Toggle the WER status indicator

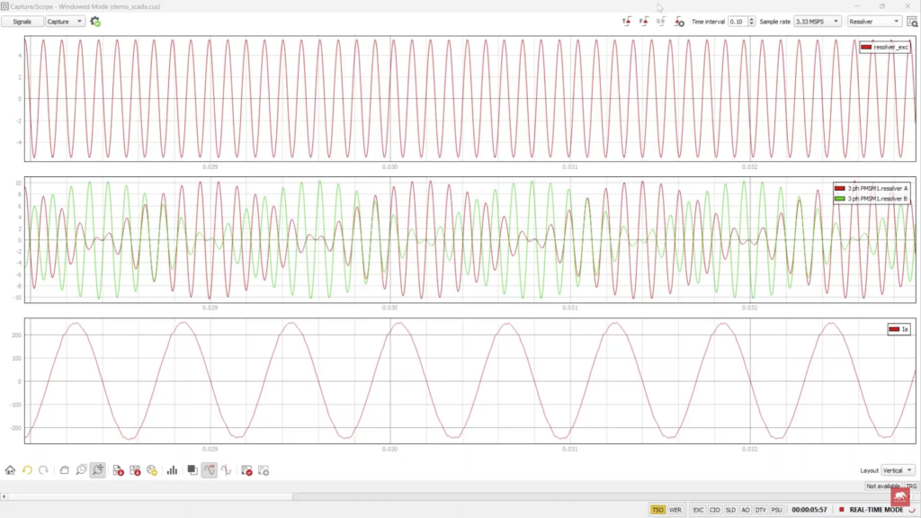[x=675, y=510]
